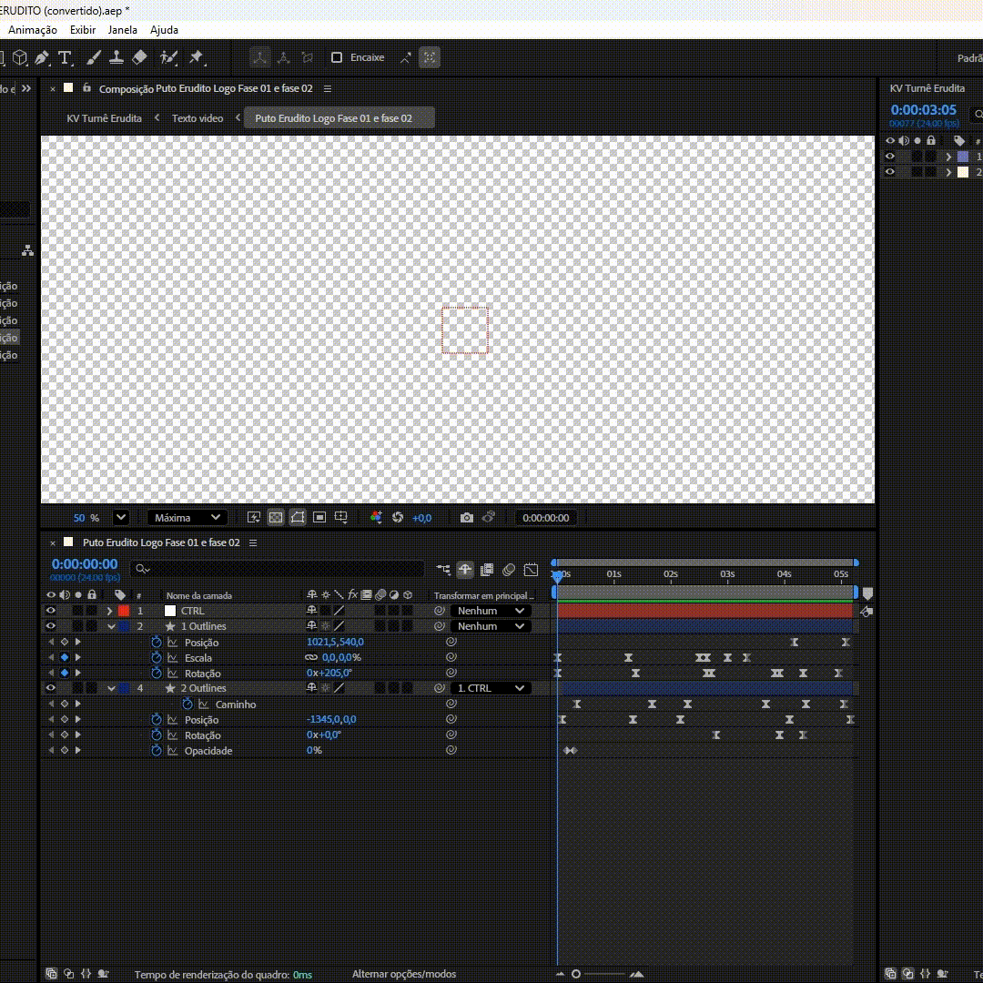Open the Animação menu
983x983 pixels.
point(32,30)
